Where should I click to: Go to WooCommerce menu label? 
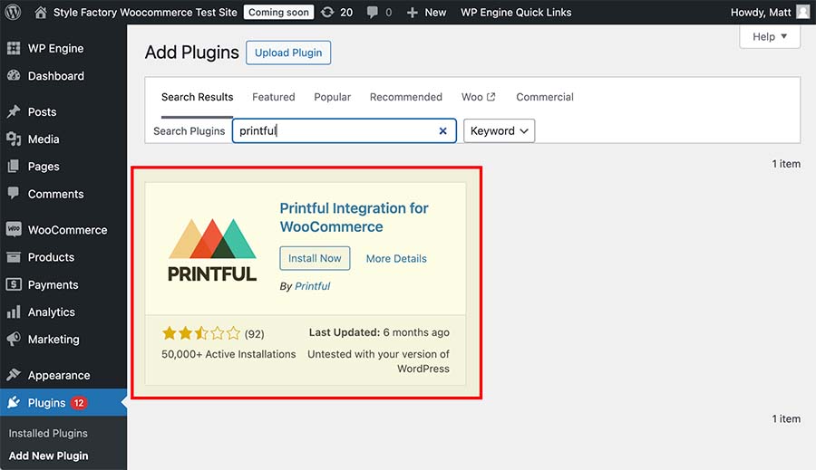68,230
